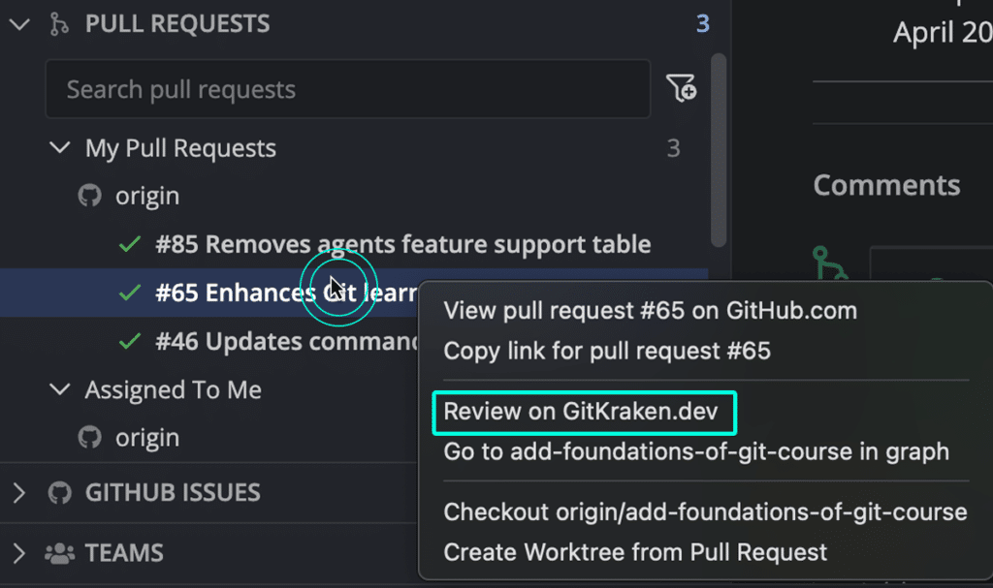Click the GitHub icon under My Pull Requests
The image size is (993, 588).
[90, 196]
